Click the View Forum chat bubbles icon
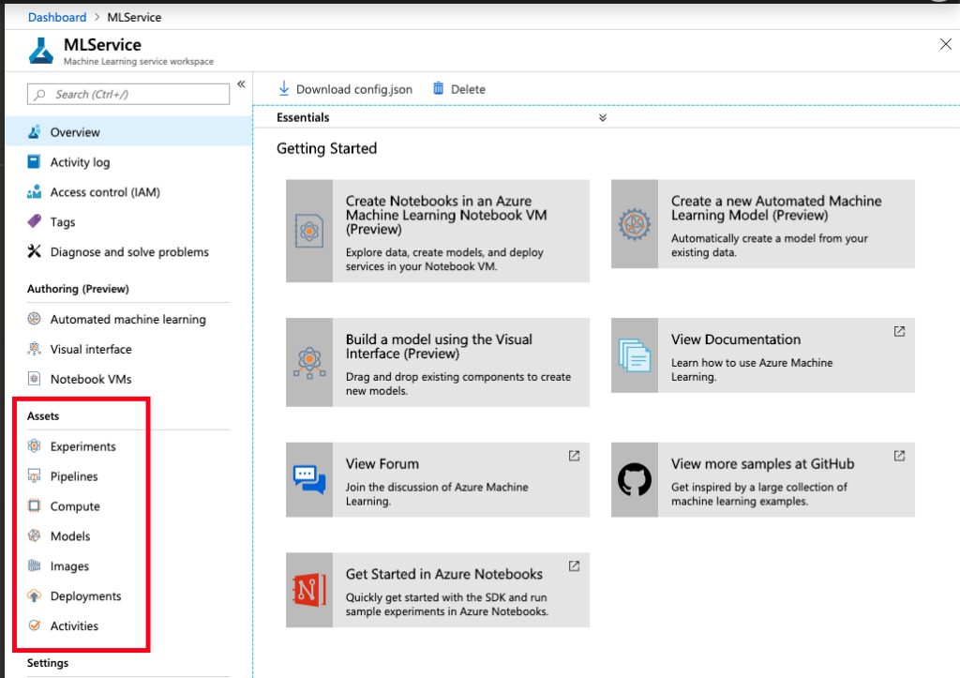 (309, 479)
